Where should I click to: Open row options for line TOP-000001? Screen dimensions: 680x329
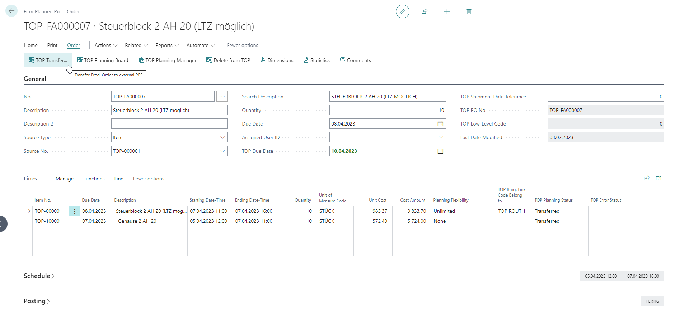74,211
